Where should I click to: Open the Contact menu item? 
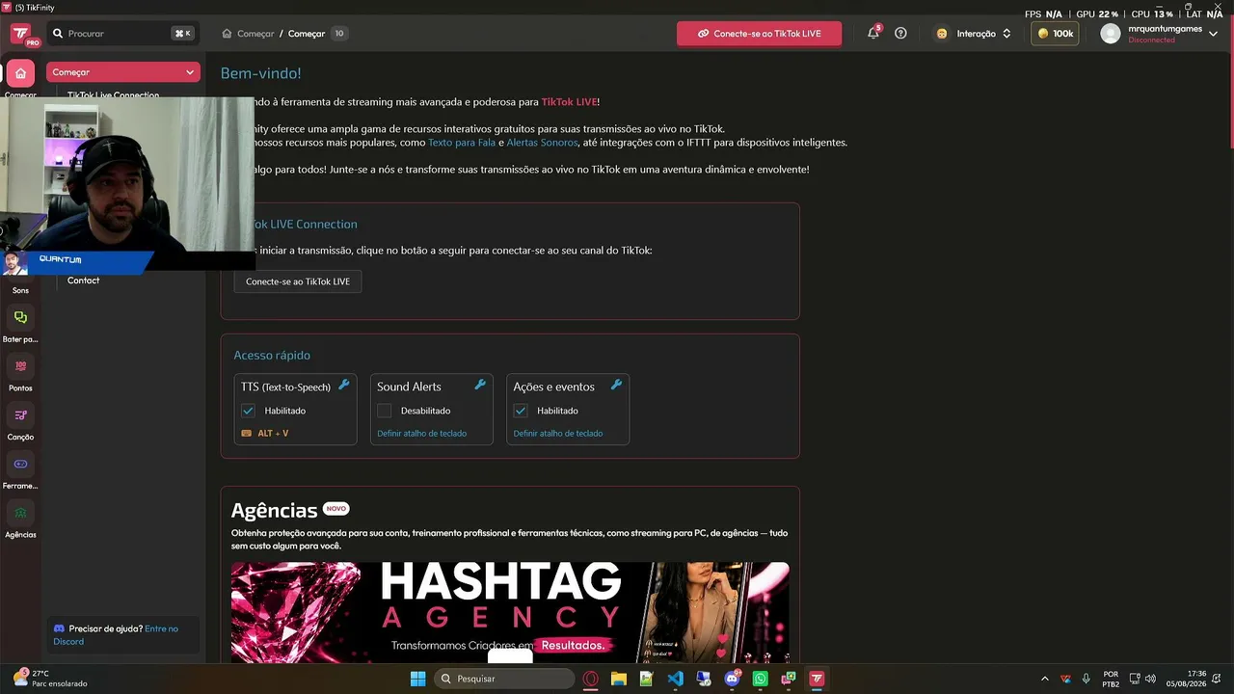click(x=84, y=280)
